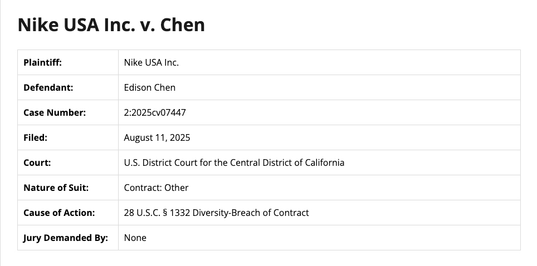537x266 pixels.
Task: Click the Filed row label
Action: click(35, 137)
